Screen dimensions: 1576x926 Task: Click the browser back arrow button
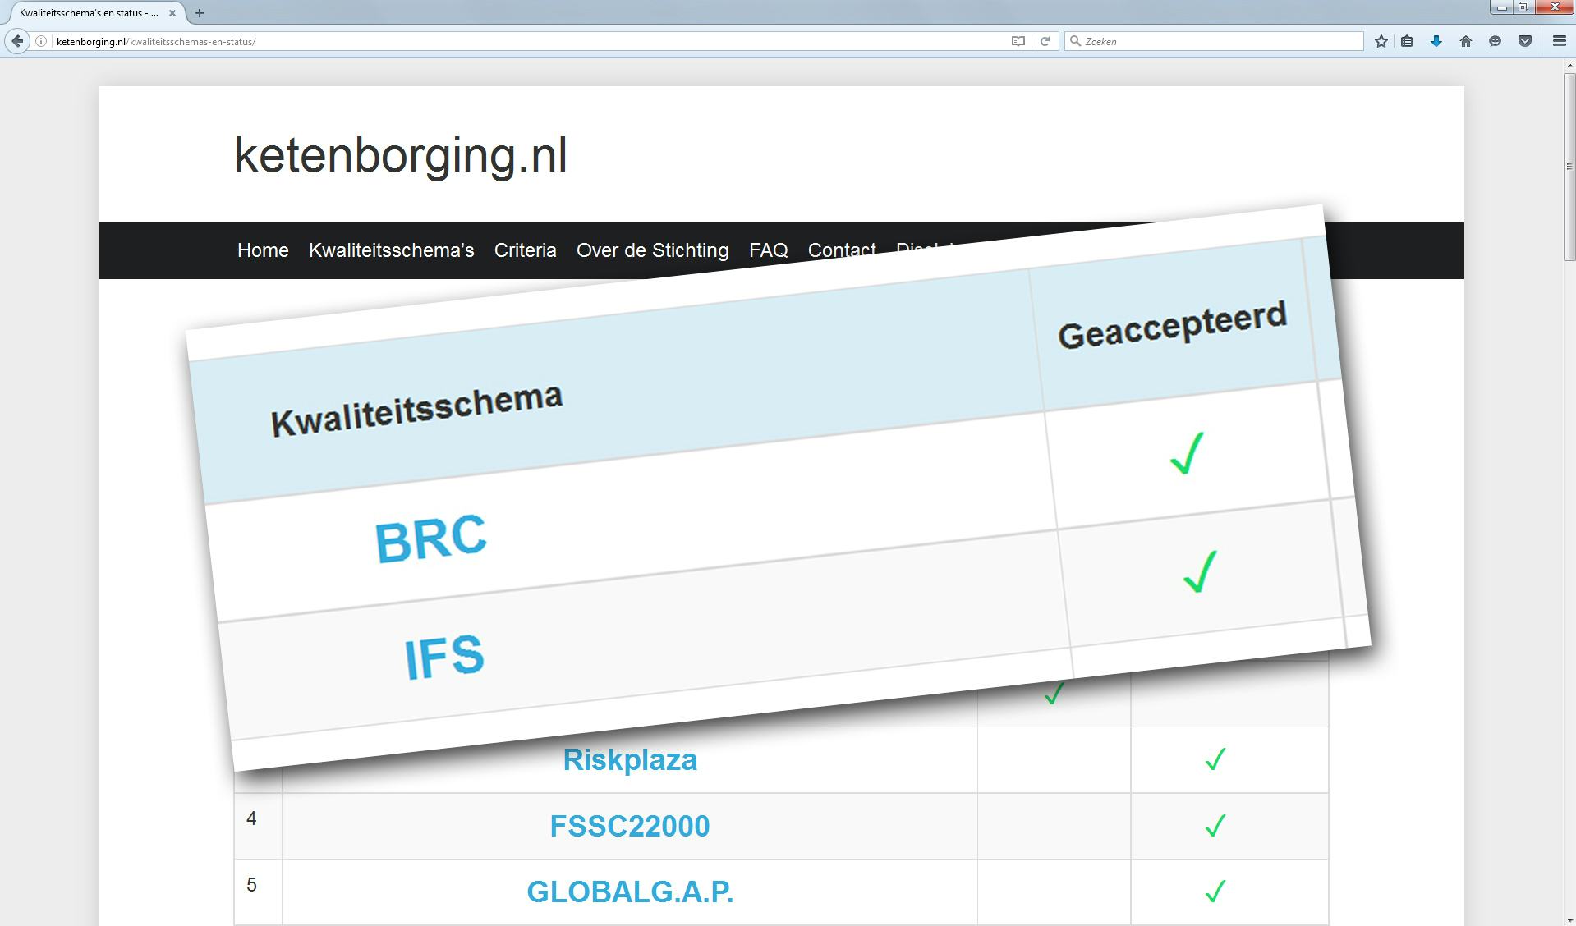17,41
